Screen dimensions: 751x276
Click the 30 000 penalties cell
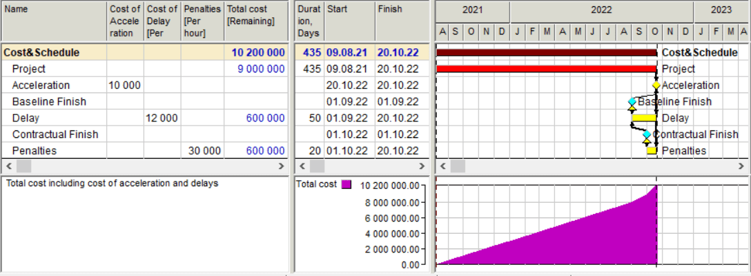tap(203, 150)
